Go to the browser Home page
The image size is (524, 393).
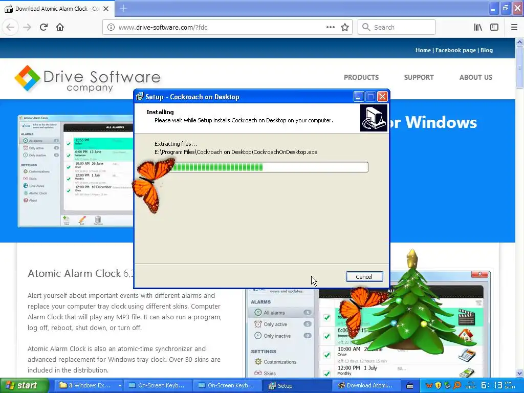tap(60, 27)
